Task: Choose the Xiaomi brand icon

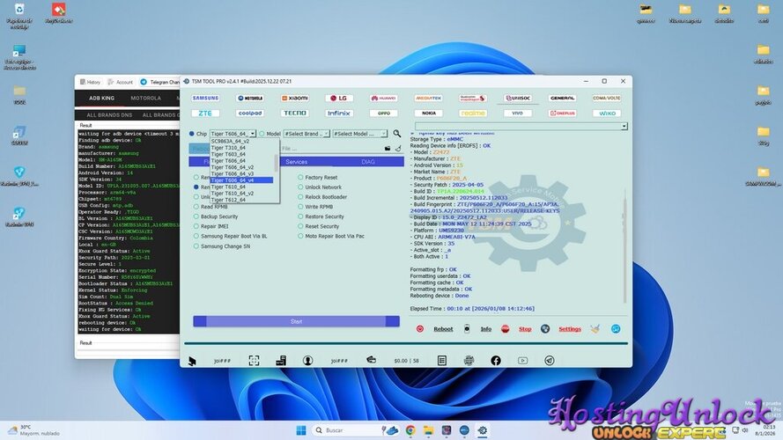Action: click(298, 98)
